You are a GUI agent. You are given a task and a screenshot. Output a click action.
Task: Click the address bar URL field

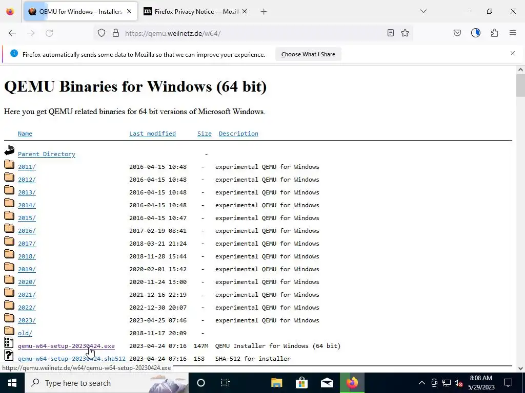(x=254, y=33)
